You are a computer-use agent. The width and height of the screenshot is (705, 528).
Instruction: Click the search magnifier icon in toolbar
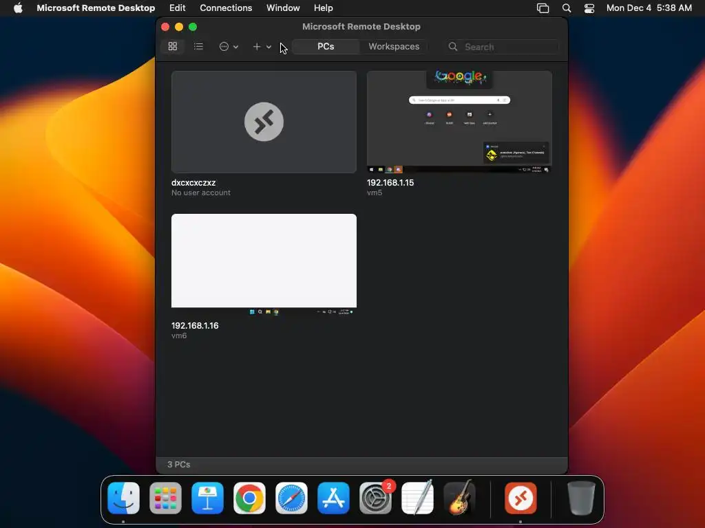453,47
